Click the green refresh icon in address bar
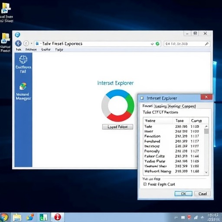 (157, 44)
